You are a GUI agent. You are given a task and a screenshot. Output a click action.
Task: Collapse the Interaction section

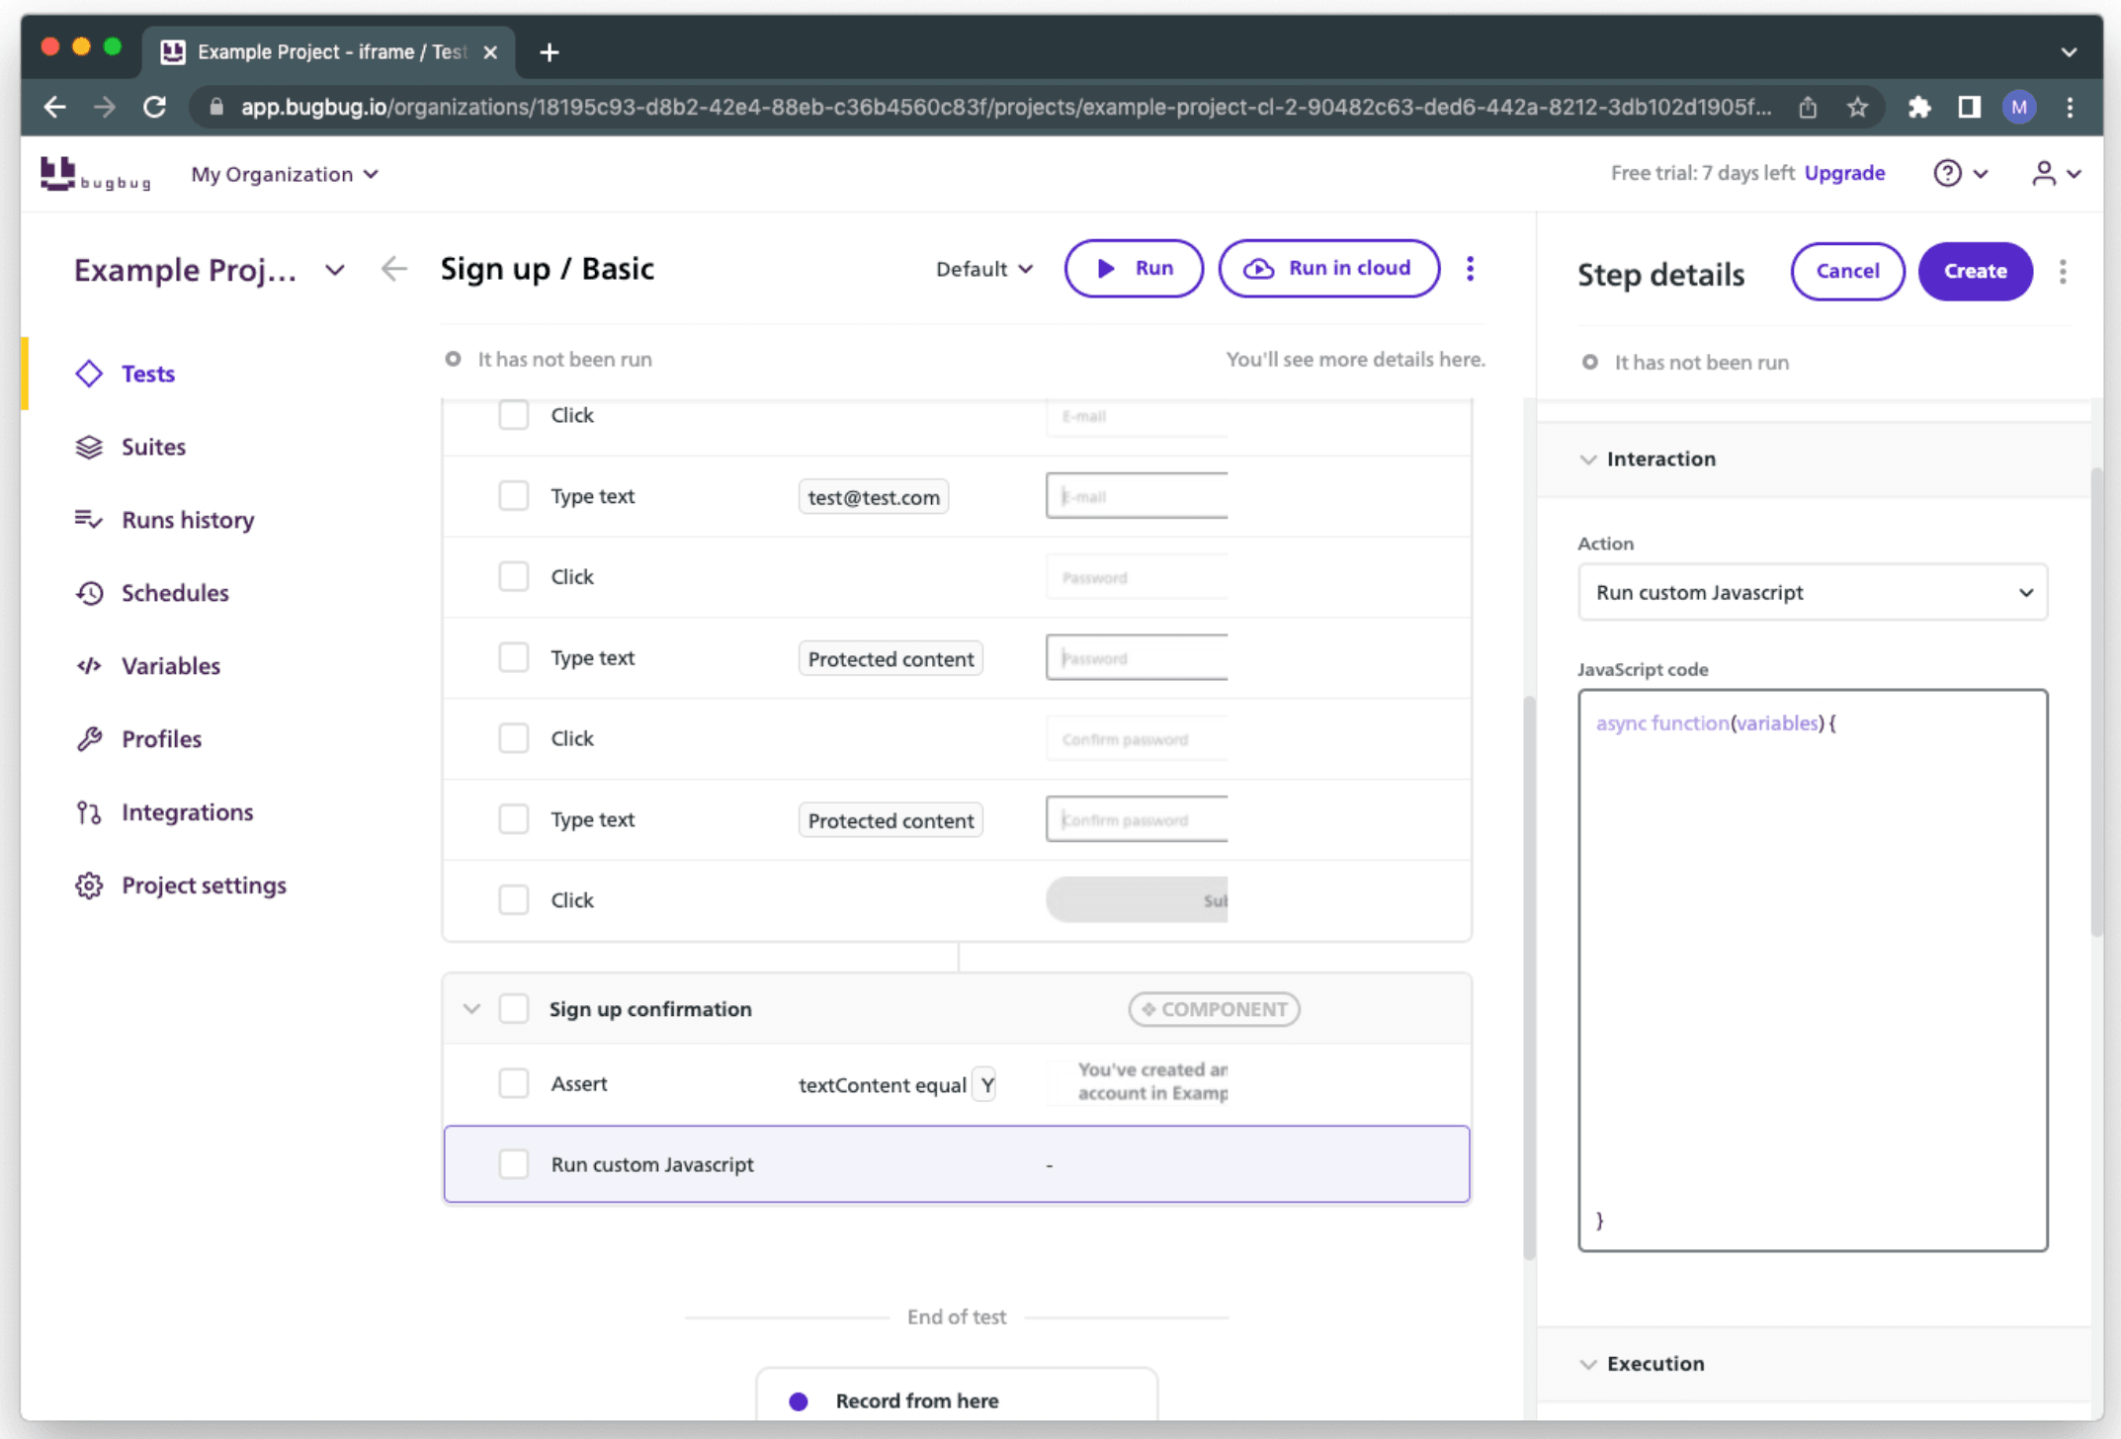pos(1588,460)
